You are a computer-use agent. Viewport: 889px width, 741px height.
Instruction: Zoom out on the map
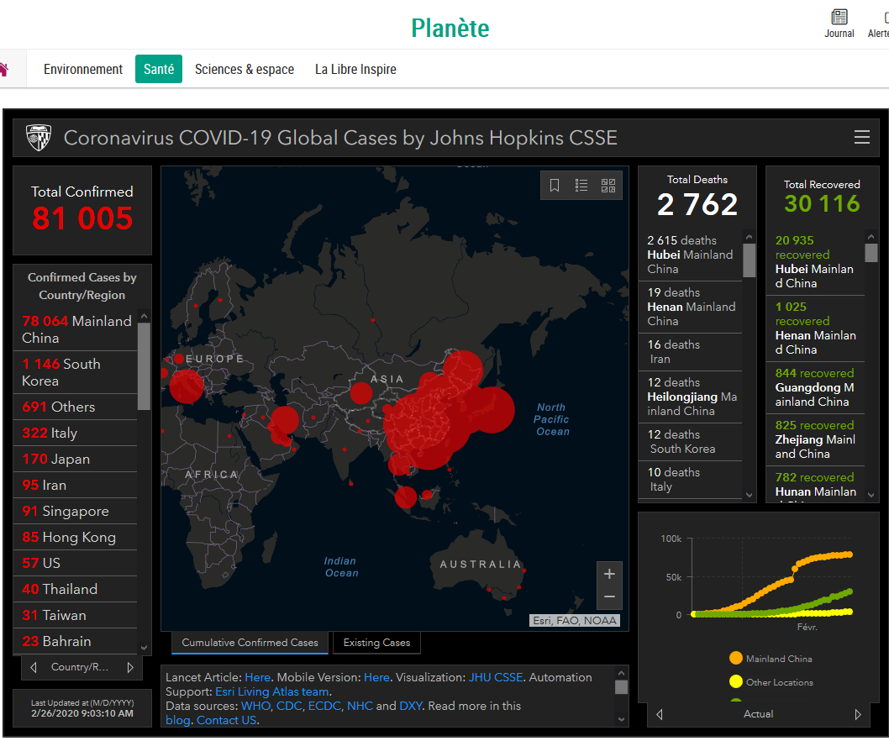[x=609, y=597]
